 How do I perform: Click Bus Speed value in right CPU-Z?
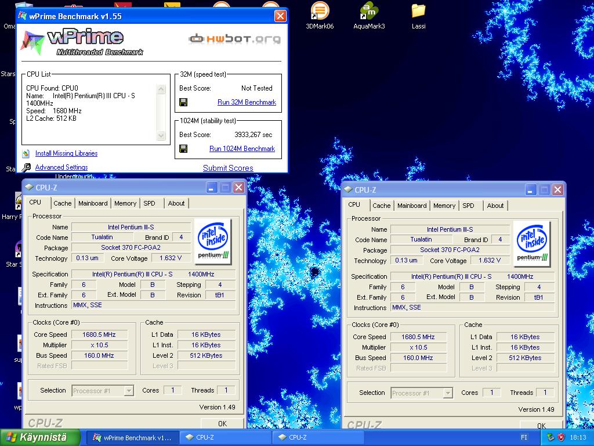(x=418, y=358)
